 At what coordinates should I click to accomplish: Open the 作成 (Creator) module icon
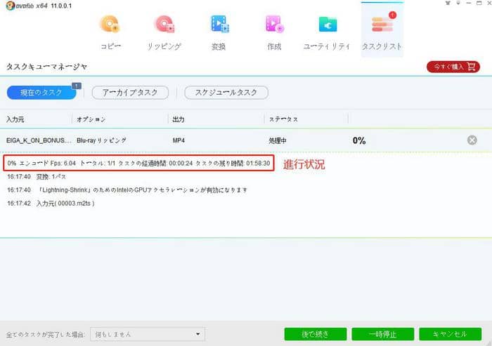point(273,30)
